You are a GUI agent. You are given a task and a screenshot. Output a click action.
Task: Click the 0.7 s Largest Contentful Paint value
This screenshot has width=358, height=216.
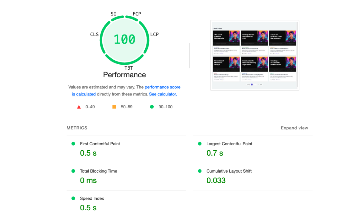(215, 153)
